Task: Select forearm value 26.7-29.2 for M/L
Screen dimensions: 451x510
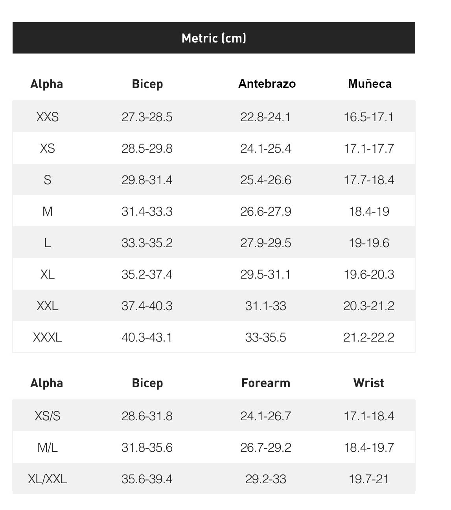Action: point(266,447)
